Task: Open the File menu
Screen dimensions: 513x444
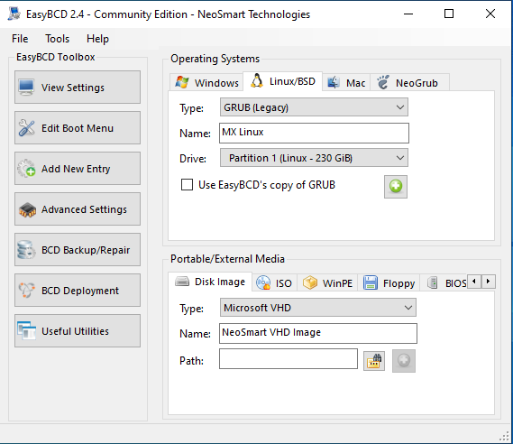Action: [20, 39]
